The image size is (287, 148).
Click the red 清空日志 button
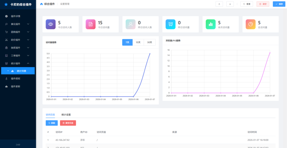click(68, 123)
